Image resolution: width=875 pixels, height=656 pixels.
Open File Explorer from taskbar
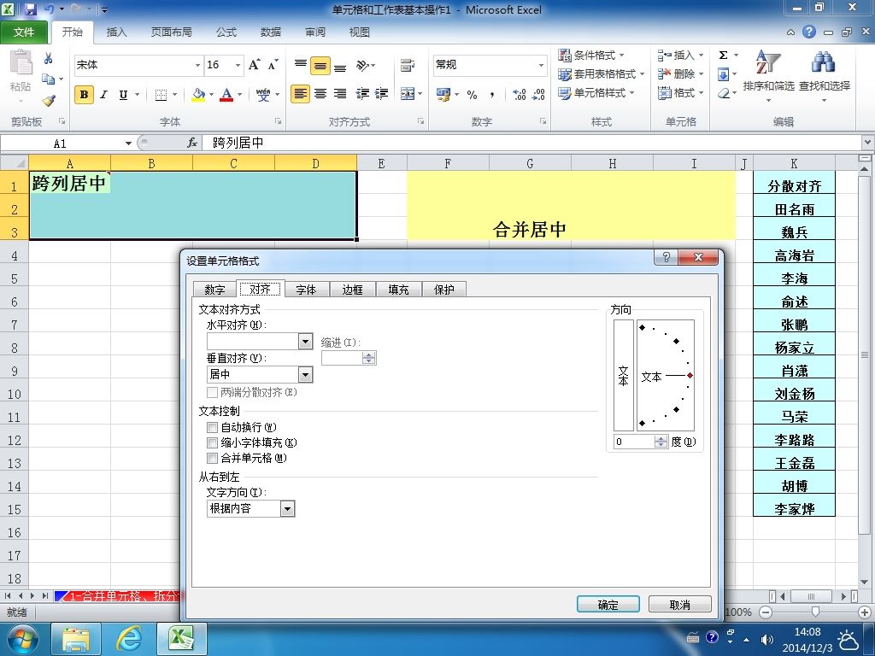(x=76, y=639)
